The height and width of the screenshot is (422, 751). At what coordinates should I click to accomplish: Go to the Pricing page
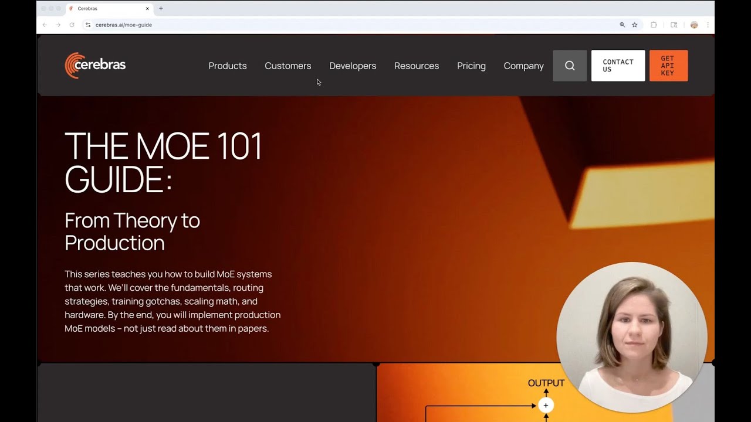pos(471,66)
